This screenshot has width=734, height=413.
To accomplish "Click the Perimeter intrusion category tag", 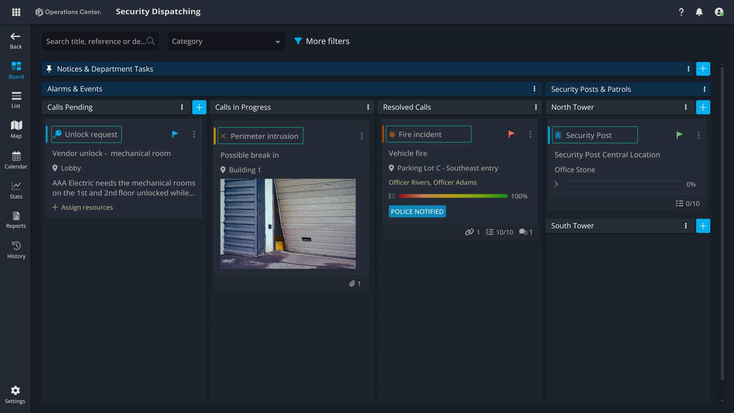I will [260, 136].
